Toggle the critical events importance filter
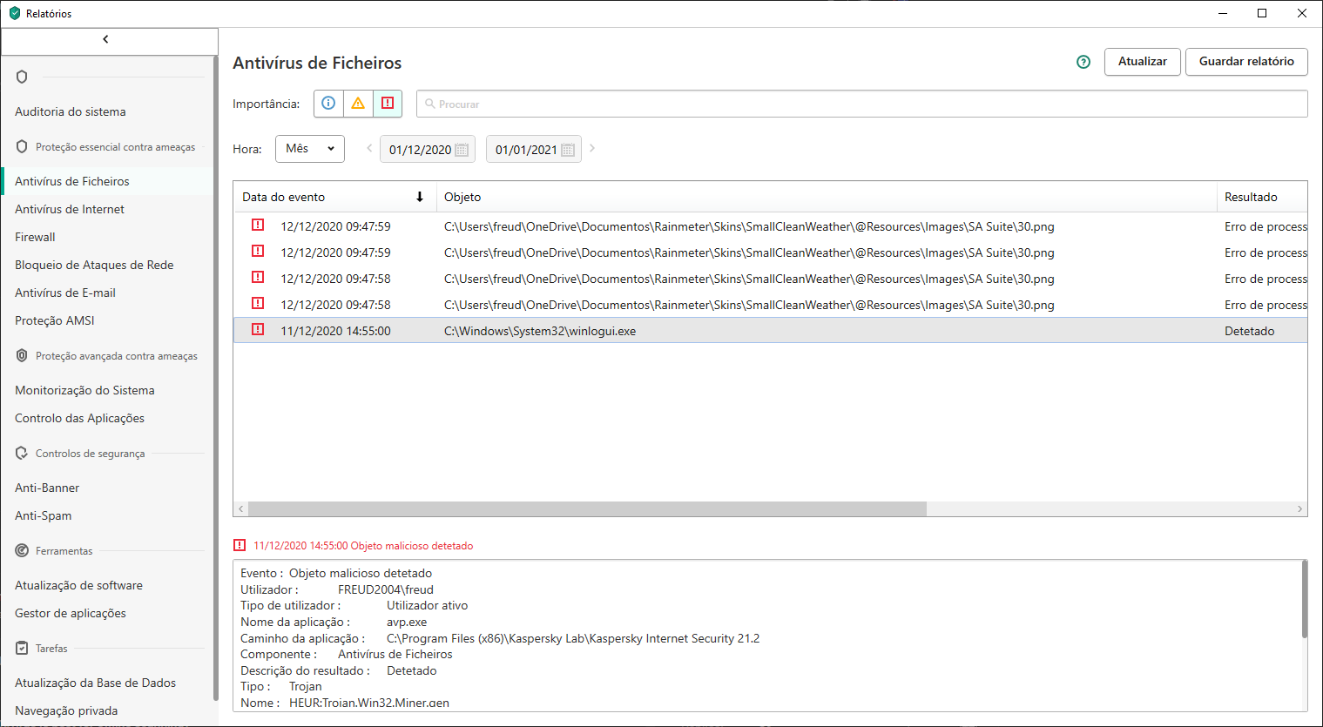 tap(388, 104)
